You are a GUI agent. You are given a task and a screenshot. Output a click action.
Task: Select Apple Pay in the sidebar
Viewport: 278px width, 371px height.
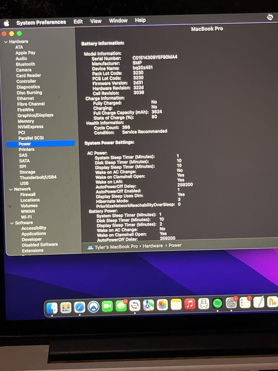[25, 53]
